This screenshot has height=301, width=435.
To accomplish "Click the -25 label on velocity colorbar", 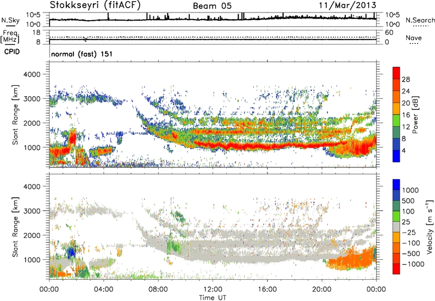I will coord(410,232).
